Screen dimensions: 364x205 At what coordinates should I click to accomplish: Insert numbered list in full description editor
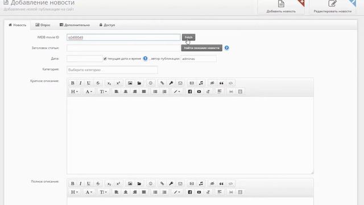pyautogui.click(x=164, y=192)
